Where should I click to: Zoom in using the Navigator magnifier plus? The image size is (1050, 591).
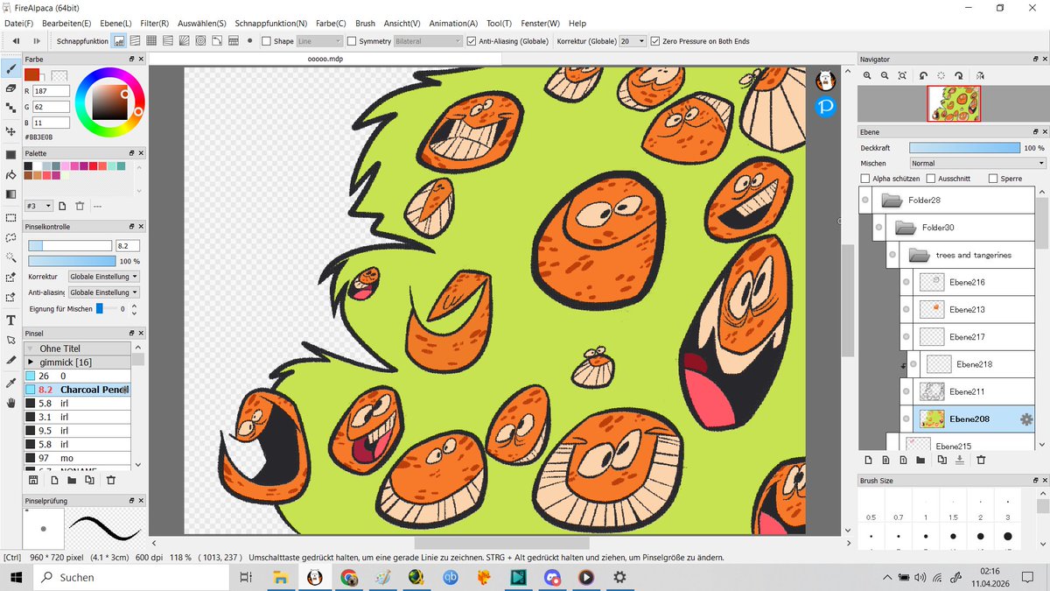pos(868,76)
